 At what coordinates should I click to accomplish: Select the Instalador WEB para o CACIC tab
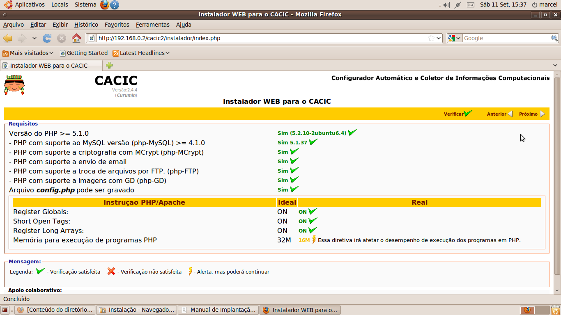(51, 66)
